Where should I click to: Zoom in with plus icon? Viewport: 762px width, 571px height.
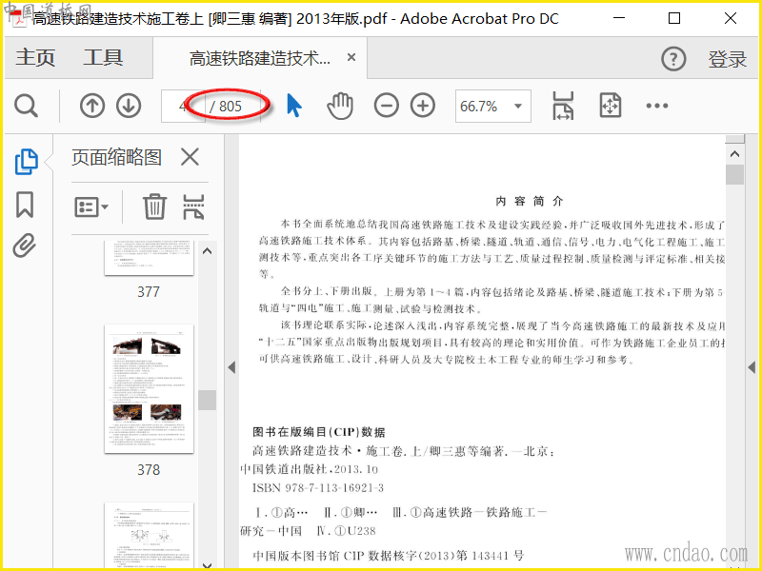click(423, 106)
